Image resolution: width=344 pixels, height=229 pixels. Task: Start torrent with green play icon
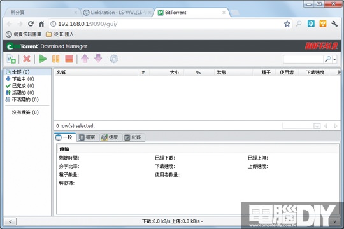[43, 59]
